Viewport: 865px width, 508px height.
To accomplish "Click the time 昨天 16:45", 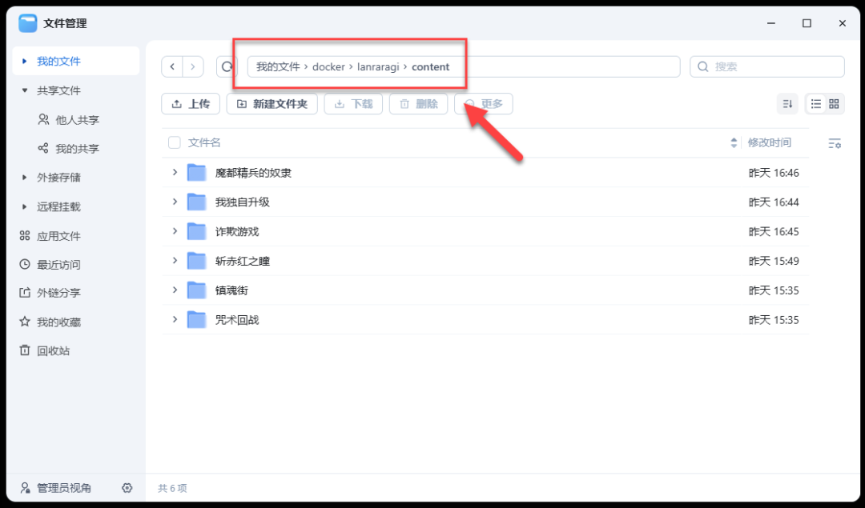I will pos(774,231).
